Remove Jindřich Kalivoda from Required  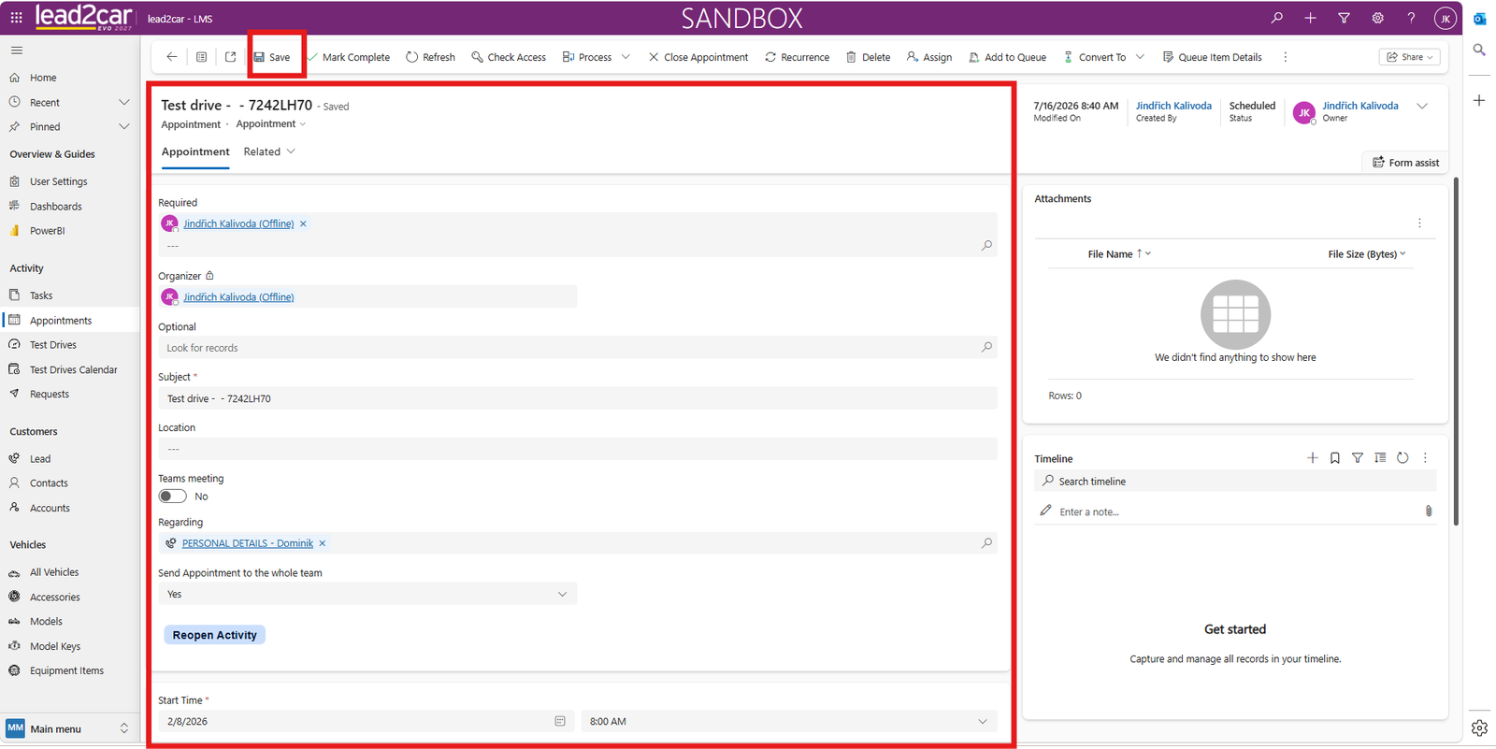point(303,223)
